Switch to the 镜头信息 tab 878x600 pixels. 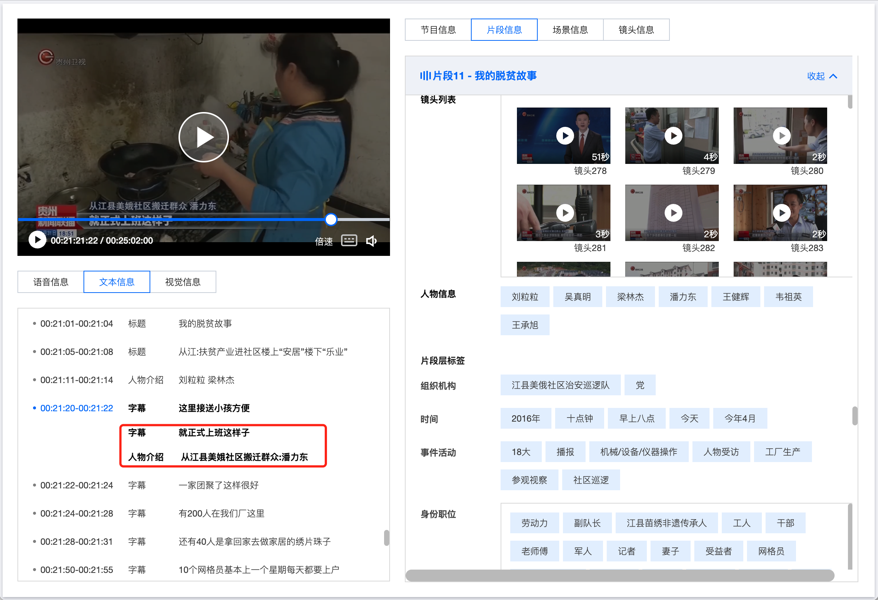coord(636,30)
